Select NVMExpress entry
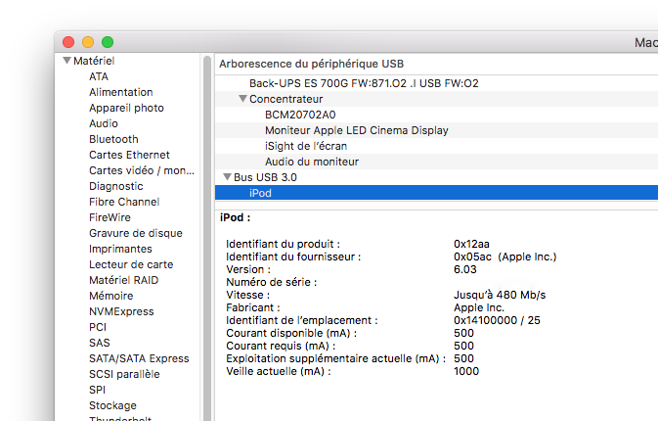 121,311
